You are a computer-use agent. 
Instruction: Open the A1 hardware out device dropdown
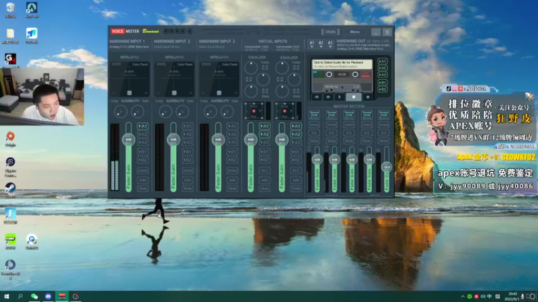[311, 44]
